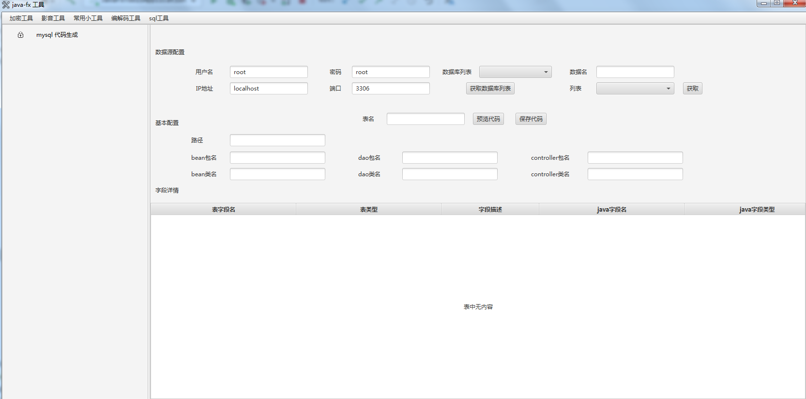Expand the 数据库列表 dropdown

pyautogui.click(x=515, y=72)
